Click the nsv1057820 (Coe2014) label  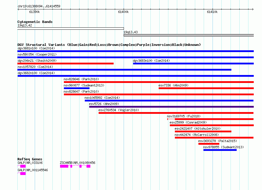tap(35, 67)
